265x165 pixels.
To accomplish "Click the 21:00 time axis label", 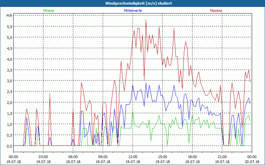I will click(222, 157).
